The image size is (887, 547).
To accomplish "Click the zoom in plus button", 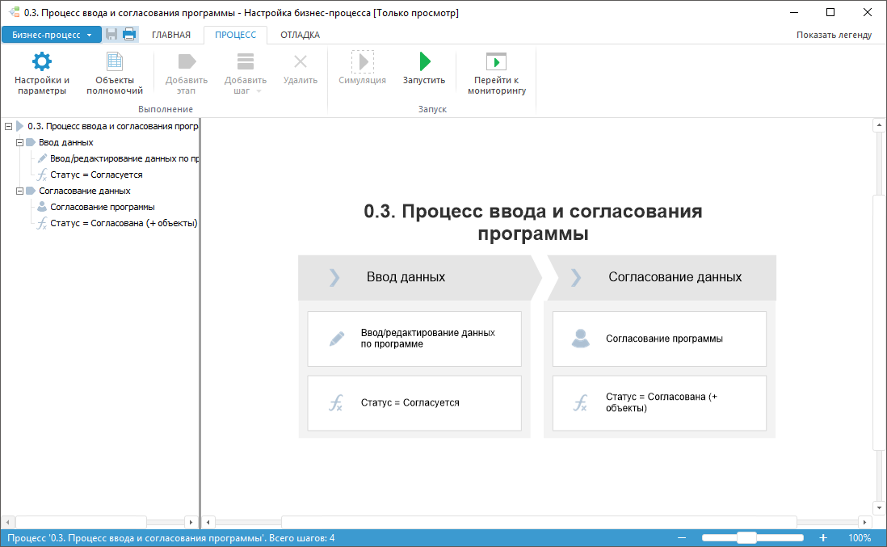I will pos(823,538).
